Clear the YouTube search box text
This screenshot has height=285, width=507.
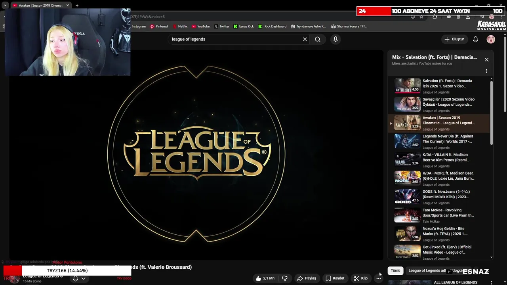point(305,39)
